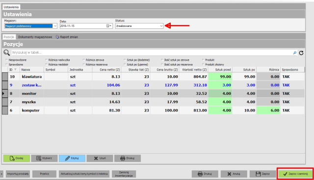
Task: Open the small dropdown arrow left of Importuj produkty
Action: [x=1, y=174]
